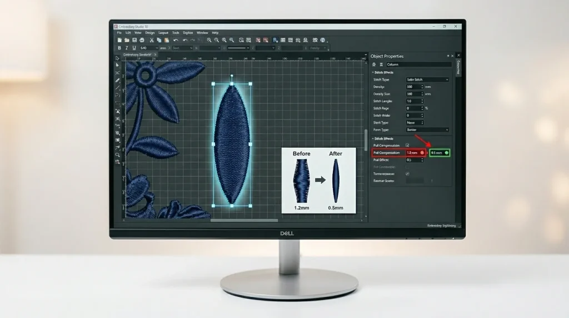Close the Object Properties panel

(x=452, y=56)
